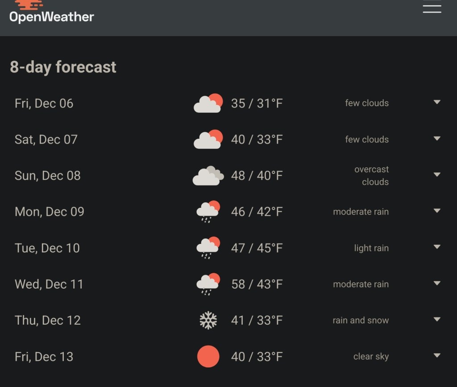Click the rain icon for Mon, Dec 09
Viewport: 457px width, 387px height.
[208, 212]
